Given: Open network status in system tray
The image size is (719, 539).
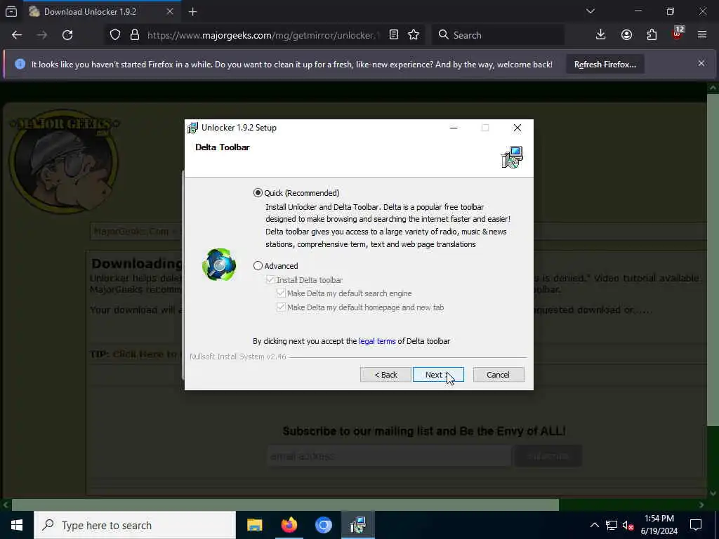Looking at the screenshot, I should click(612, 525).
